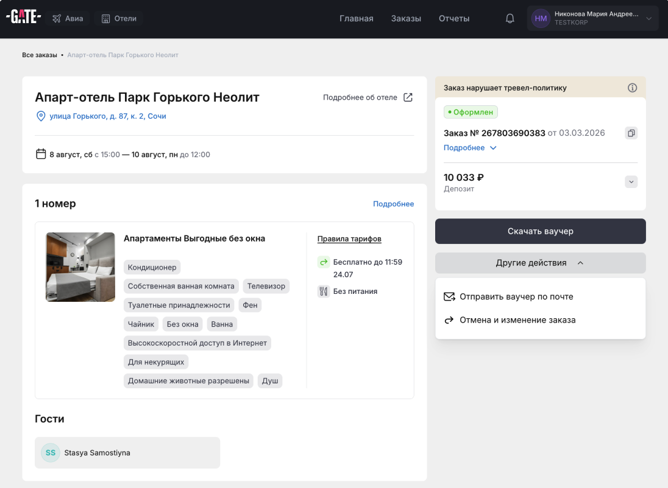
Task: Expand the 10 033 ₽ price details chevron
Action: [x=631, y=182]
